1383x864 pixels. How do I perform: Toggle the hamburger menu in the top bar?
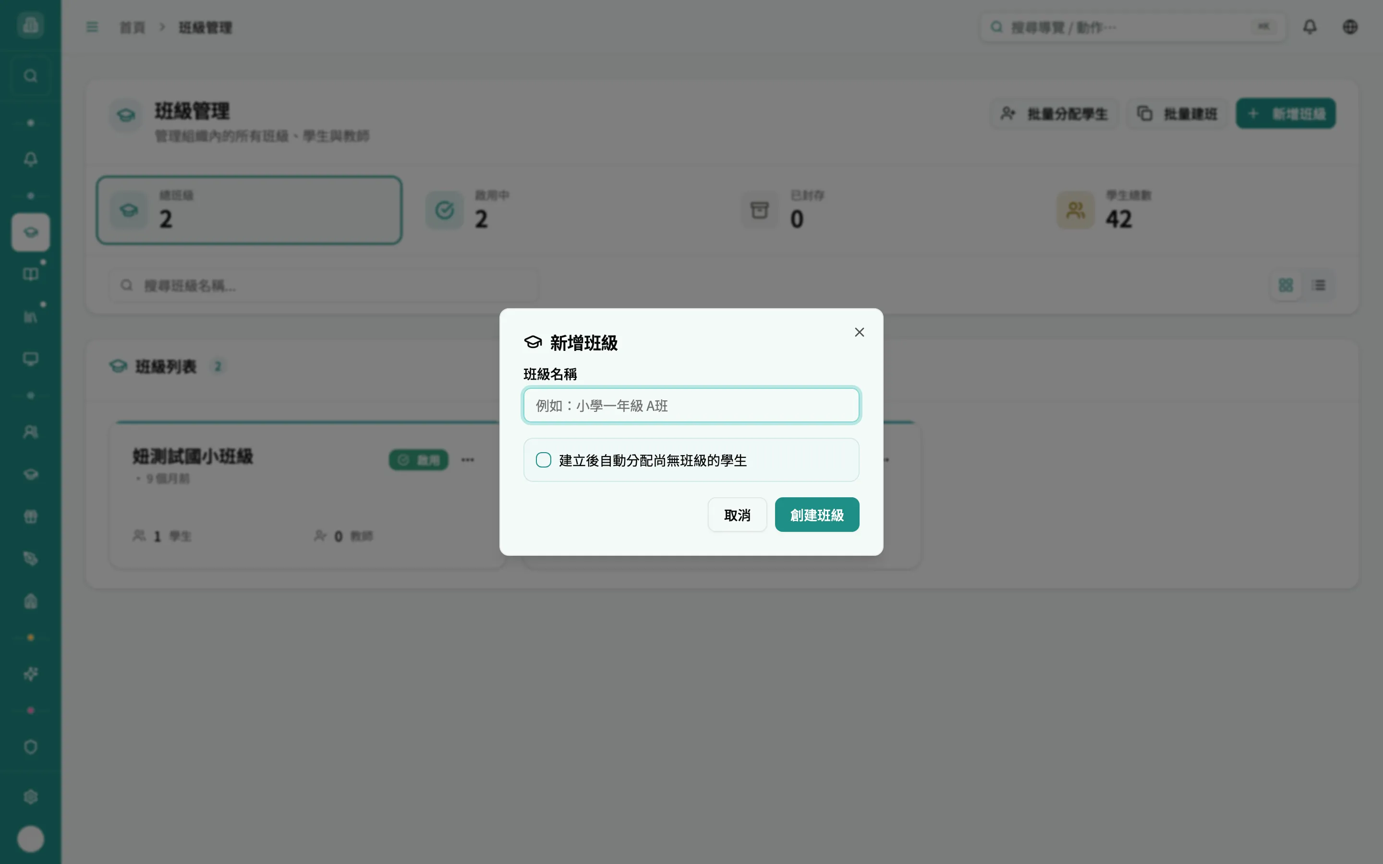pyautogui.click(x=92, y=27)
